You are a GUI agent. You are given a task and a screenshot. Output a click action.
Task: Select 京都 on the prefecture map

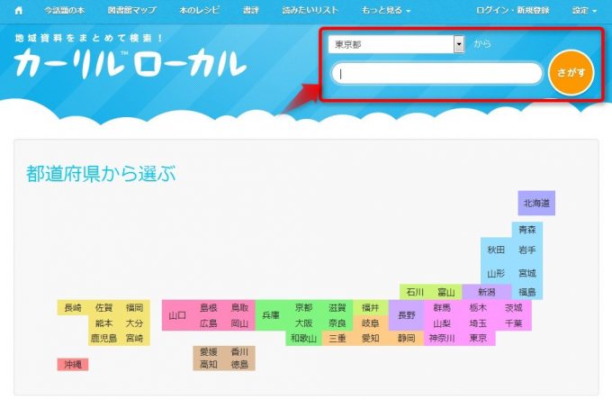(303, 307)
